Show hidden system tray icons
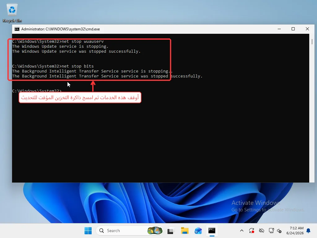317x238 pixels. [241, 231]
